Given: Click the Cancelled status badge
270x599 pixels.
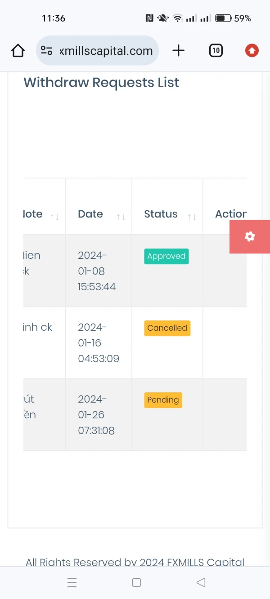Looking at the screenshot, I should coord(167,328).
